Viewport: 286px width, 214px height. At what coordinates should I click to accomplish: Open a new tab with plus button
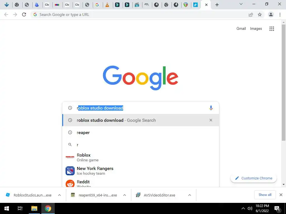tap(217, 5)
